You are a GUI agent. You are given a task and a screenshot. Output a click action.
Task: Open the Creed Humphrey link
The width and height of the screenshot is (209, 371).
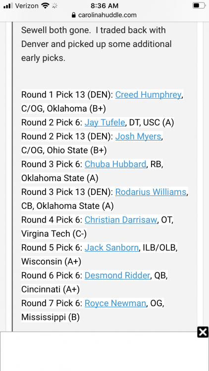click(149, 94)
